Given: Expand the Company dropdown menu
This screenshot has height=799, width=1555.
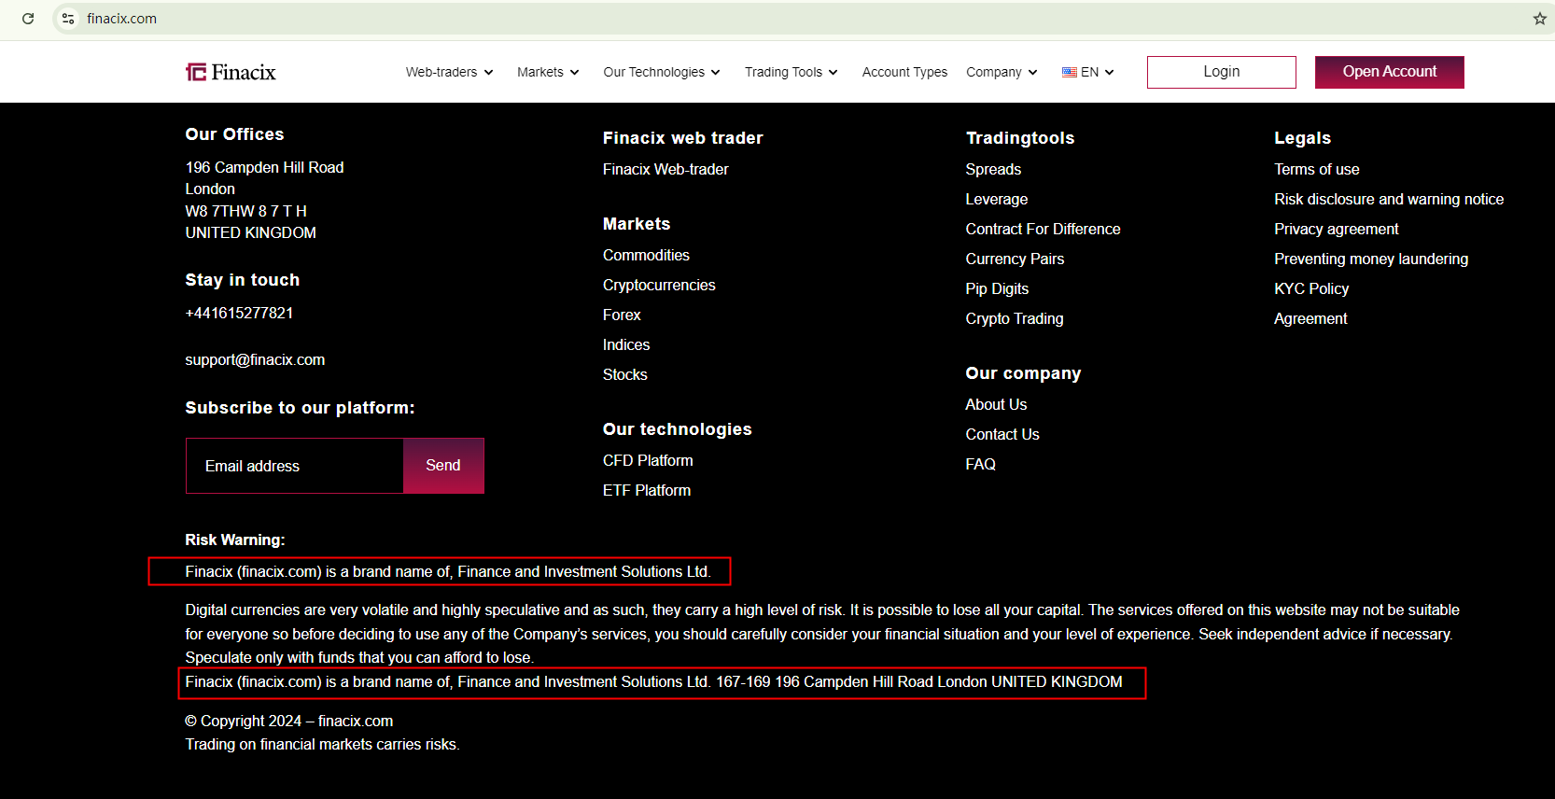Looking at the screenshot, I should 1002,72.
